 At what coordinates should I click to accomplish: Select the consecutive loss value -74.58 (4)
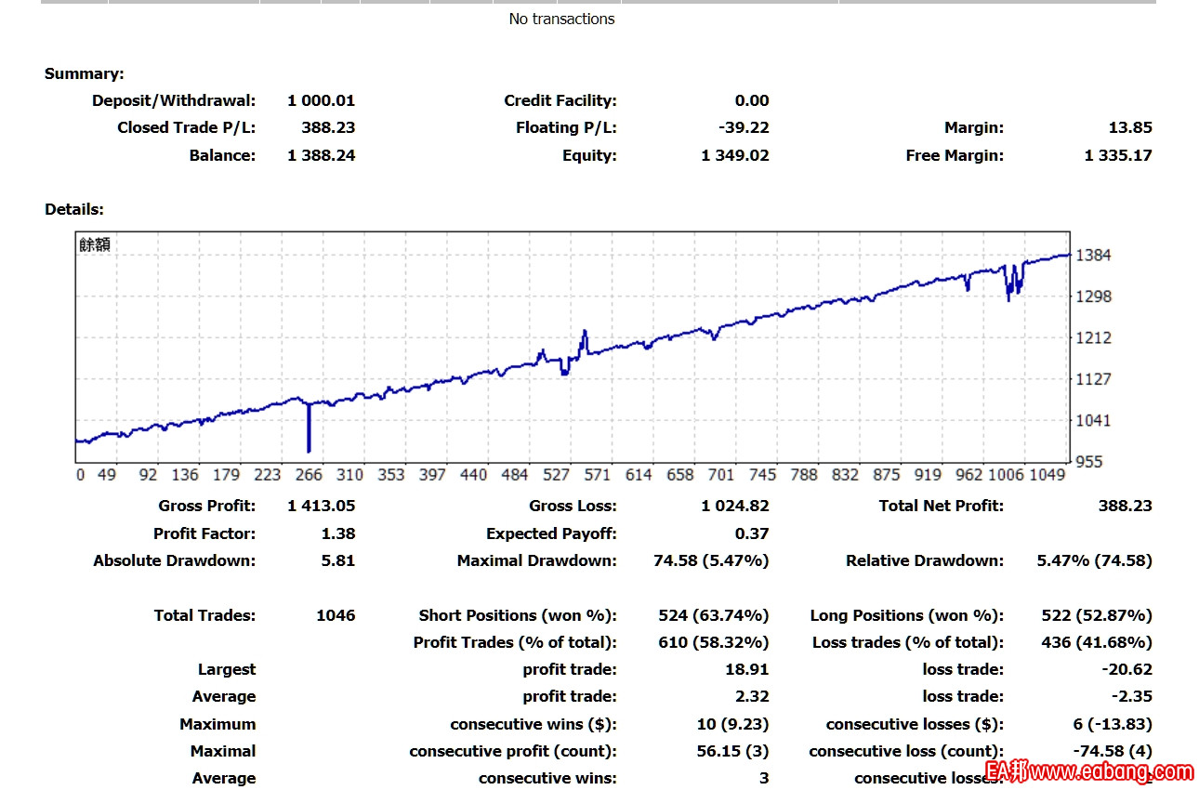click(1113, 751)
